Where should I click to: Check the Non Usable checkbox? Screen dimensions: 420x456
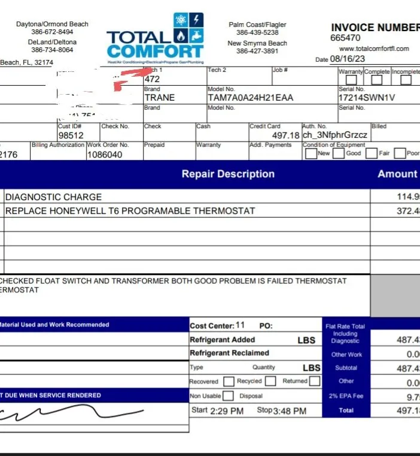click(227, 395)
